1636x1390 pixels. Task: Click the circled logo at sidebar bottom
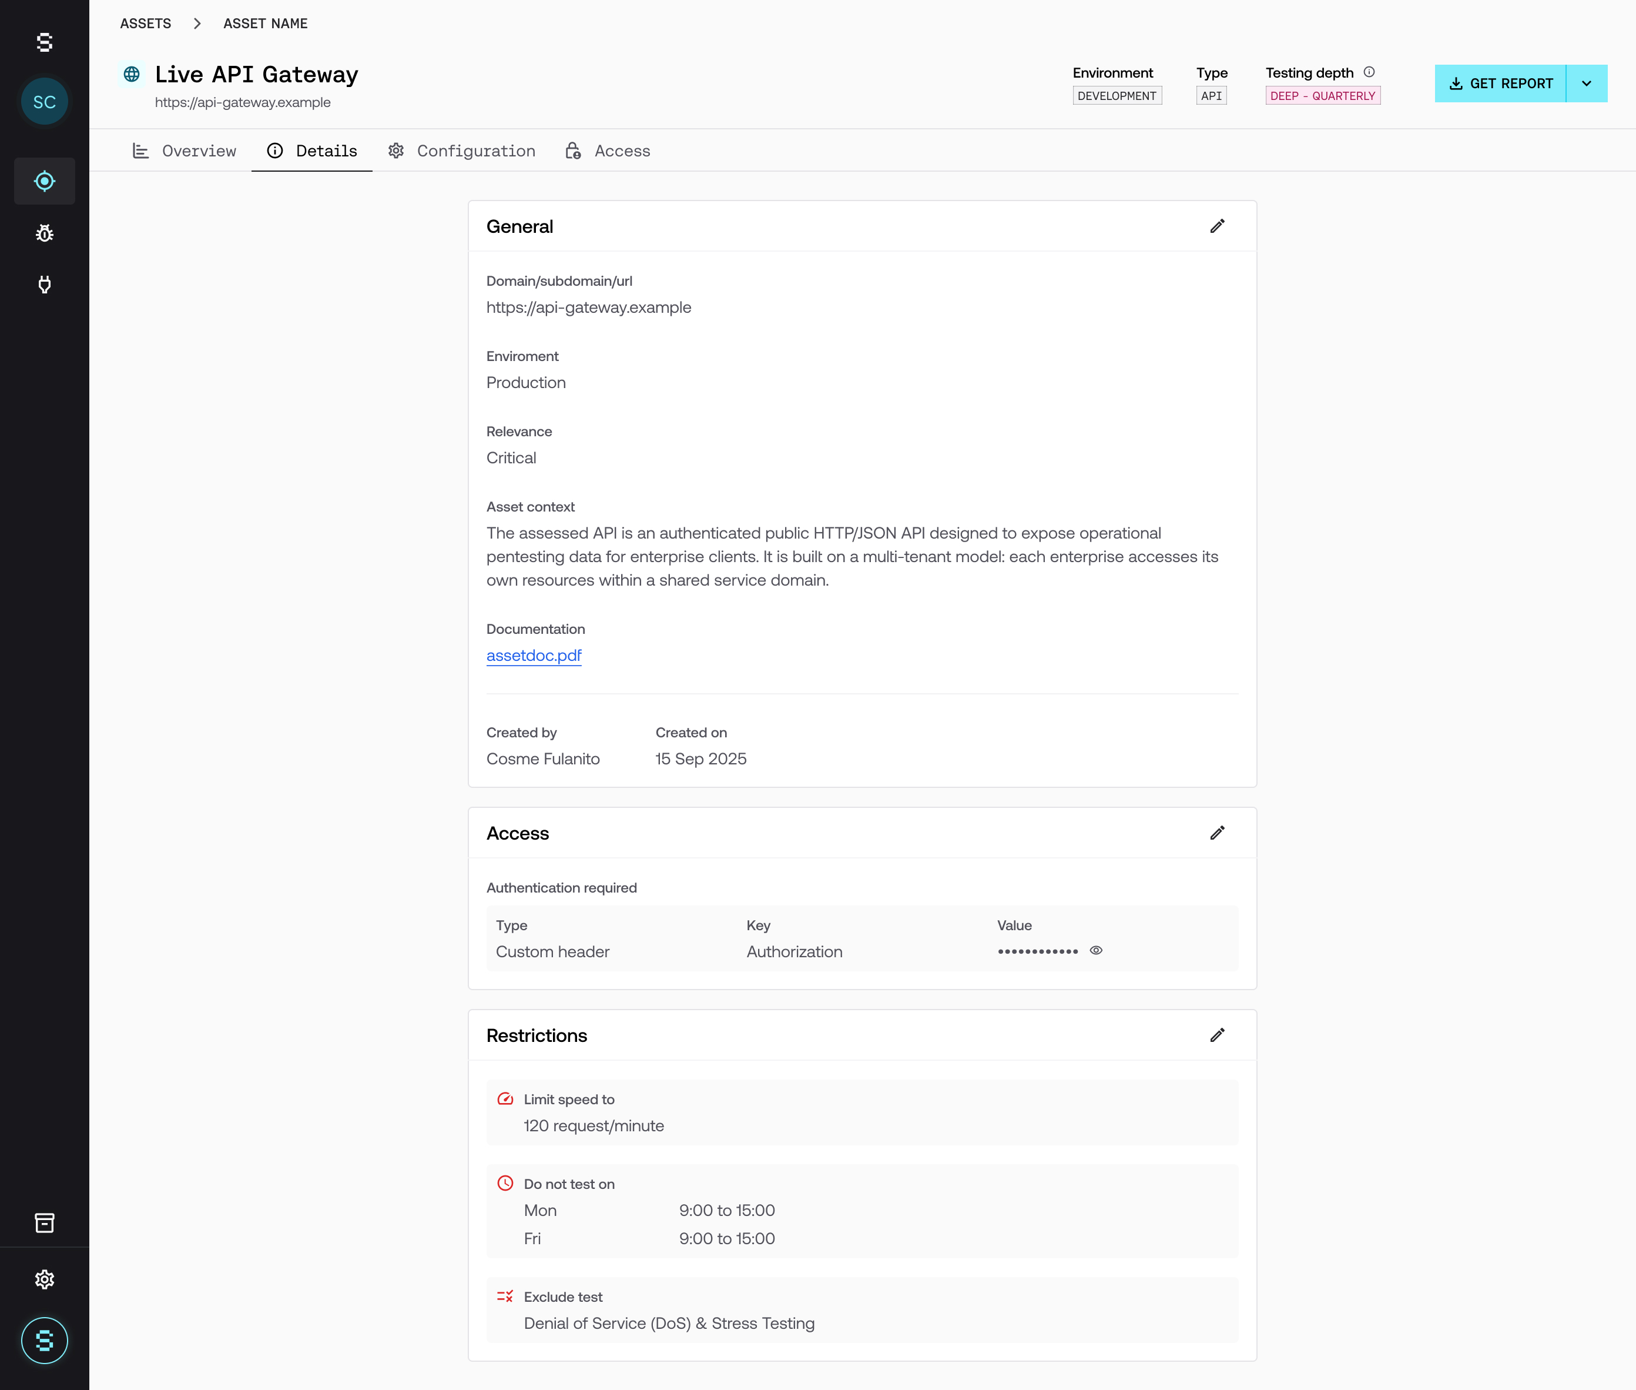click(44, 1341)
